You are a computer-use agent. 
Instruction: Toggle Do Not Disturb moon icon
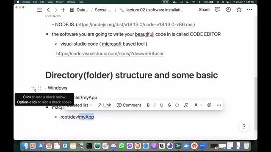pos(188,2)
